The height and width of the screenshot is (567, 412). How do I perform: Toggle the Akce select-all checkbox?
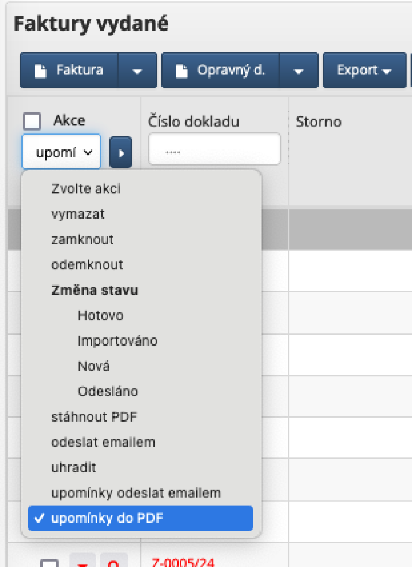tap(32, 121)
